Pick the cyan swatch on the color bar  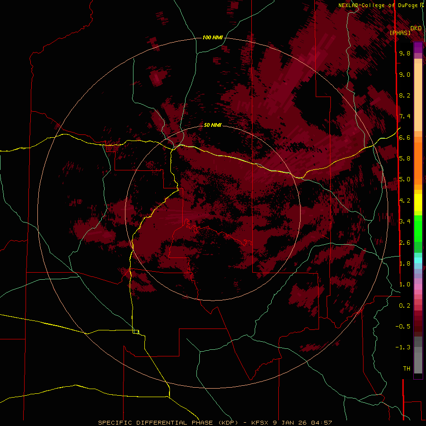pyautogui.click(x=418, y=260)
